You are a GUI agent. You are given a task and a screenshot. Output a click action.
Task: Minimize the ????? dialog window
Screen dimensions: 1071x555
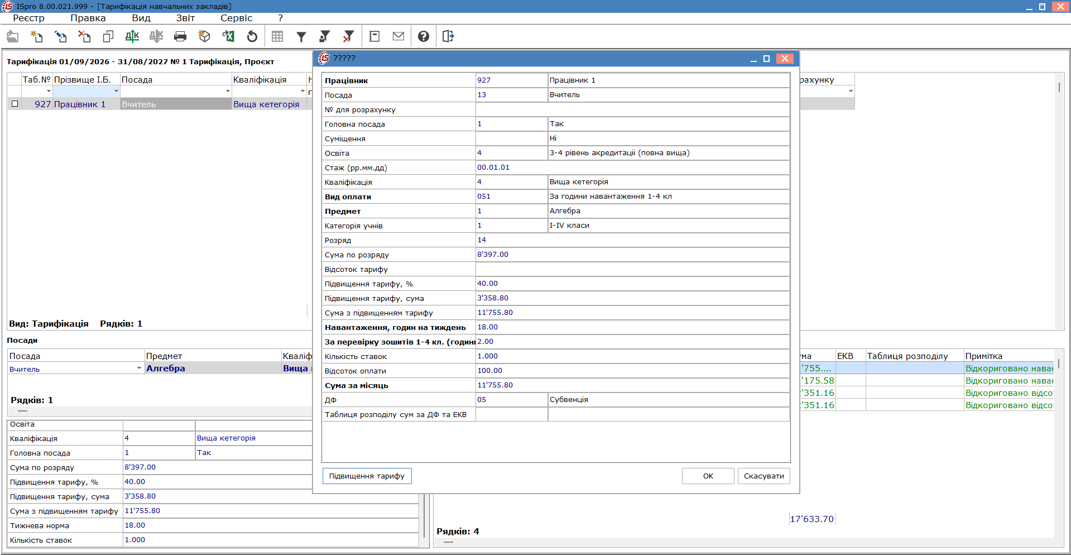point(753,59)
